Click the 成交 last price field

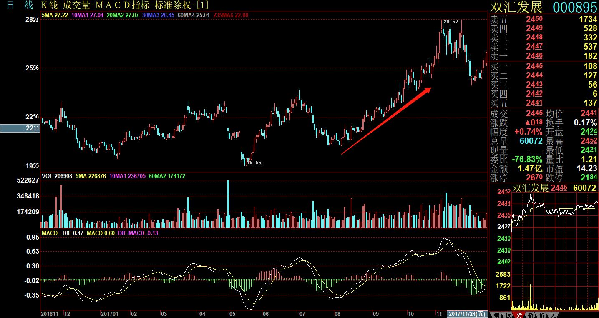click(x=516, y=113)
